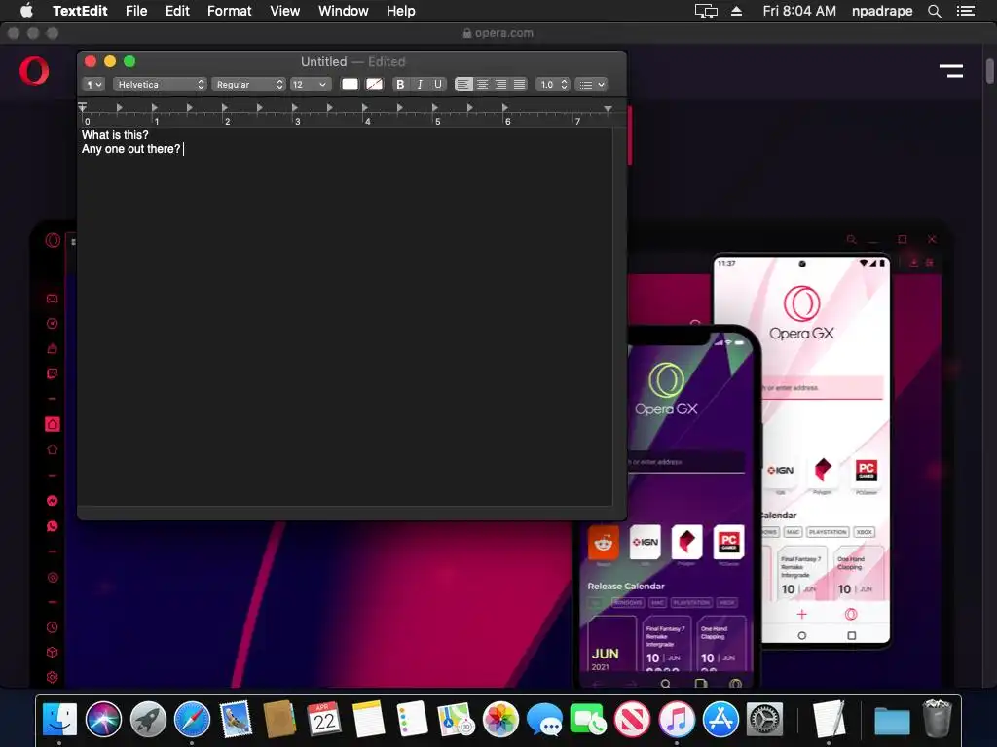
Task: Open the Apple menu
Action: [26, 11]
